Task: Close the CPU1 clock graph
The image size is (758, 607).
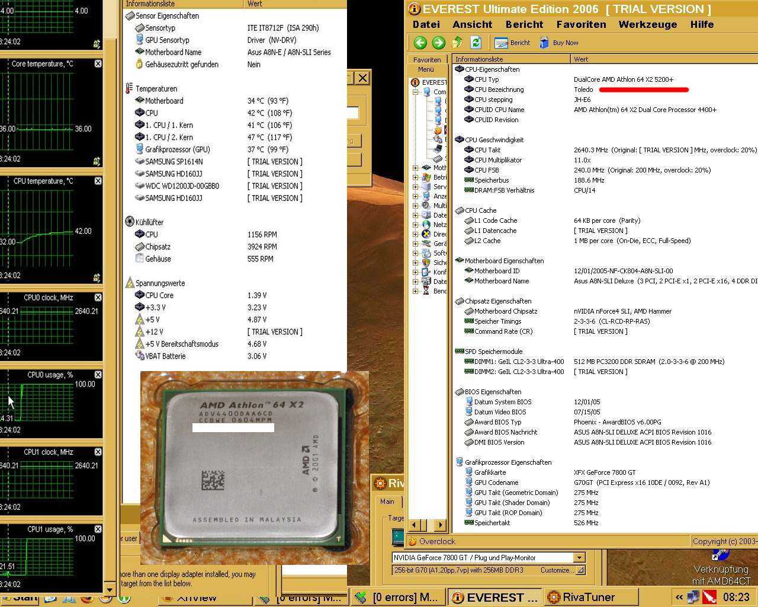Action: pyautogui.click(x=98, y=452)
